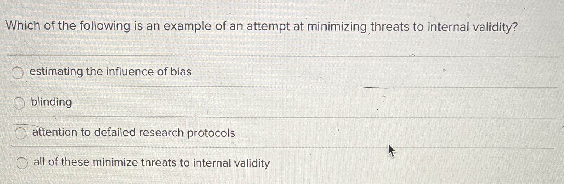Click the 'blinding' answer text
Viewport: 564px width, 184px height.
[51, 103]
